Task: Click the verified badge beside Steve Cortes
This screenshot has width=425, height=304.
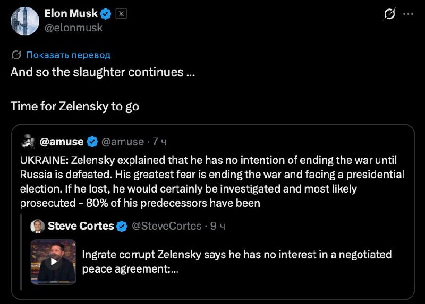Action: point(122,226)
